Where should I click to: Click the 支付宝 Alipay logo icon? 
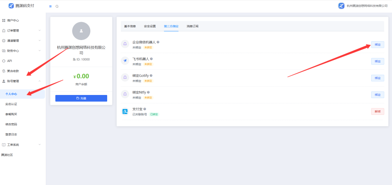tap(125, 111)
